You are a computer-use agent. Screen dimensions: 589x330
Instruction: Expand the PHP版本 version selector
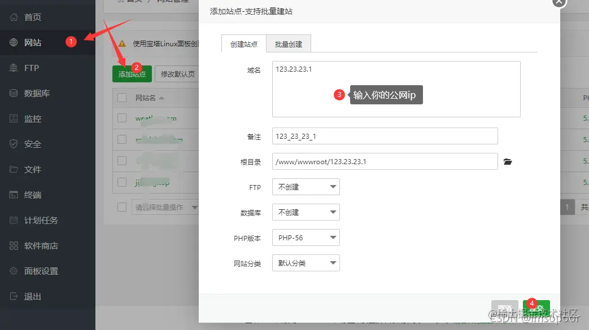click(306, 237)
